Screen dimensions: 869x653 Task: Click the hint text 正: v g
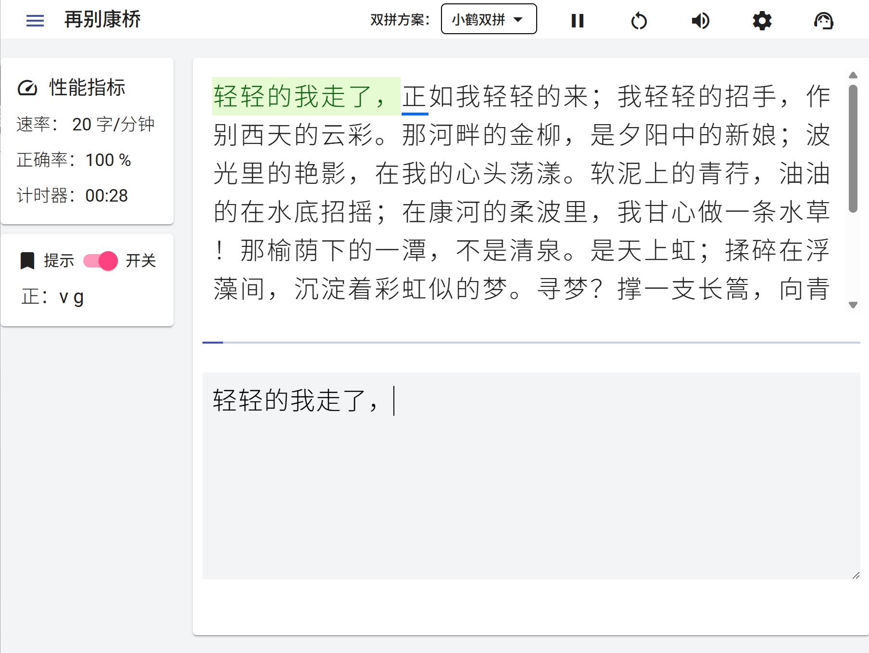(52, 297)
